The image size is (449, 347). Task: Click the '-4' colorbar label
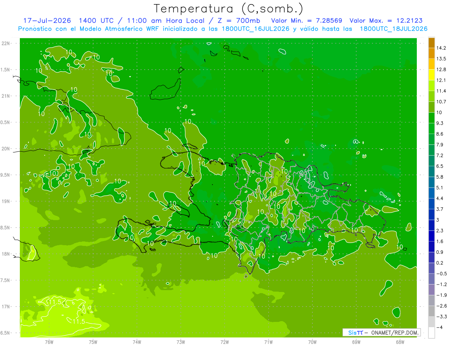439,328
